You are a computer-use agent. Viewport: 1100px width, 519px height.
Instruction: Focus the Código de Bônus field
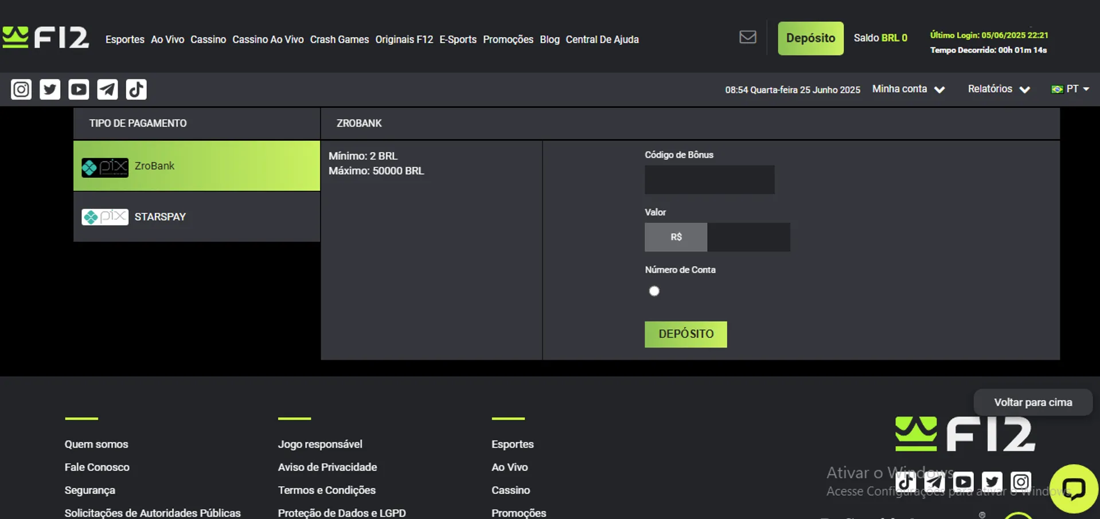click(x=709, y=180)
